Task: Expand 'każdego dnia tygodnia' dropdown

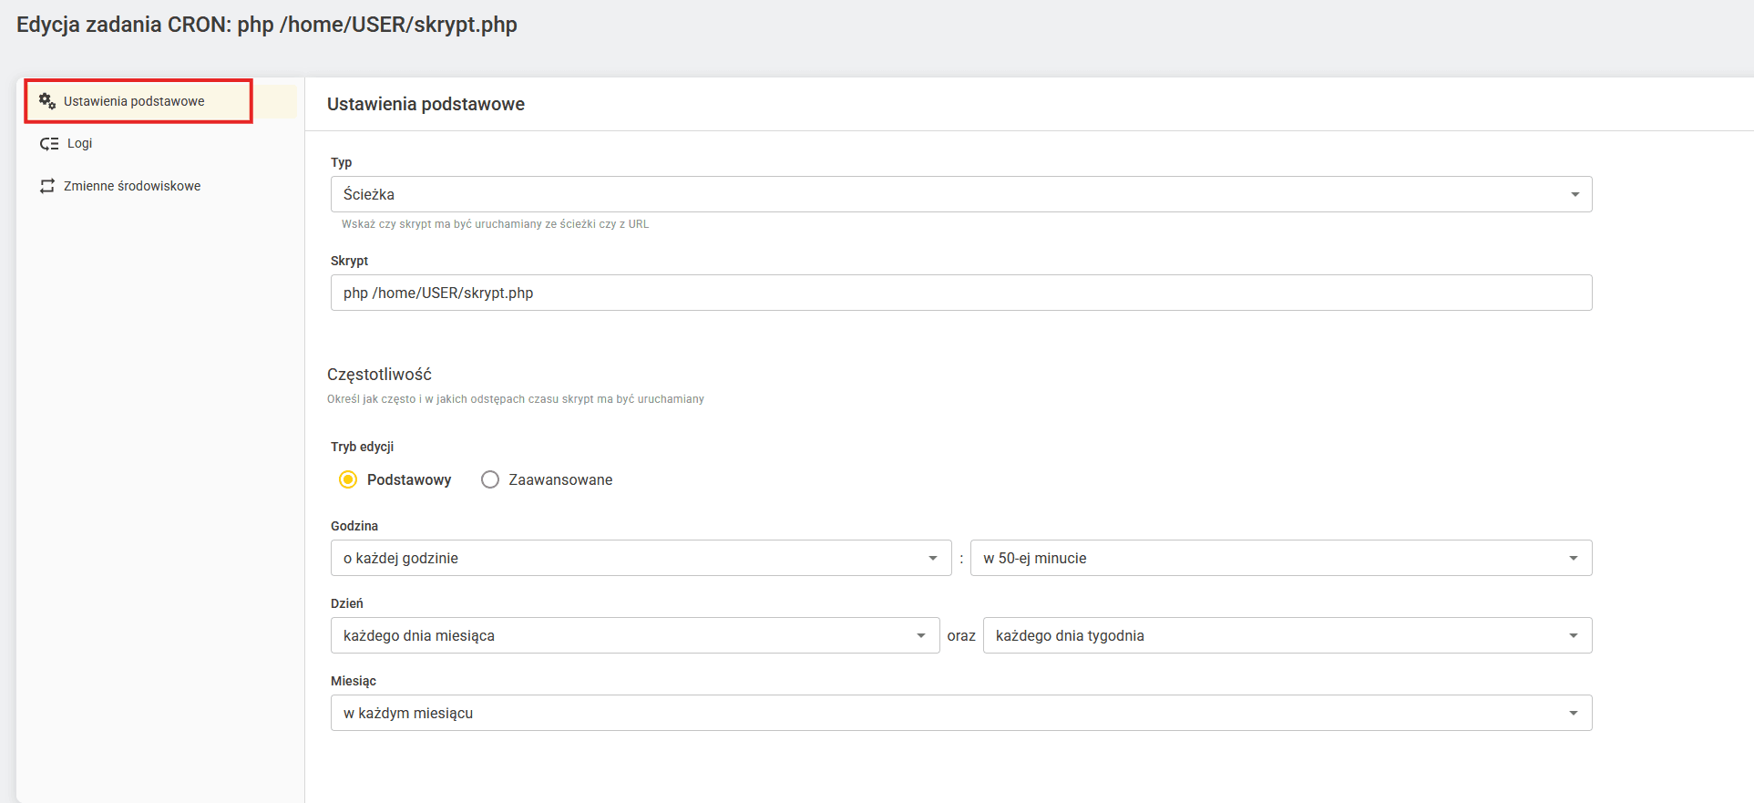Action: pos(1287,635)
